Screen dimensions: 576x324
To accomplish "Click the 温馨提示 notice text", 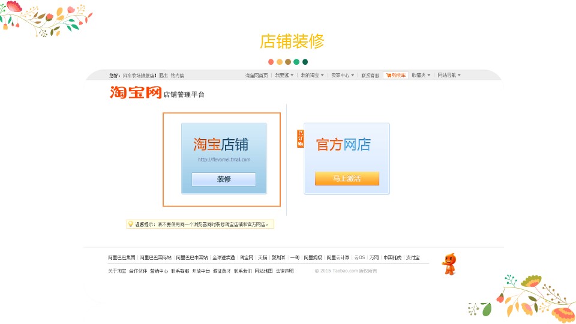I will [x=202, y=224].
